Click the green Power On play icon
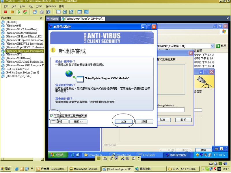The image size is (231, 173). tap(19, 12)
